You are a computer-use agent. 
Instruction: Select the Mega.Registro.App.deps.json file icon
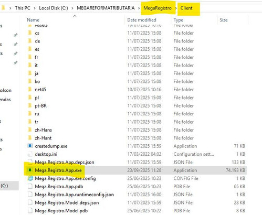(30, 162)
